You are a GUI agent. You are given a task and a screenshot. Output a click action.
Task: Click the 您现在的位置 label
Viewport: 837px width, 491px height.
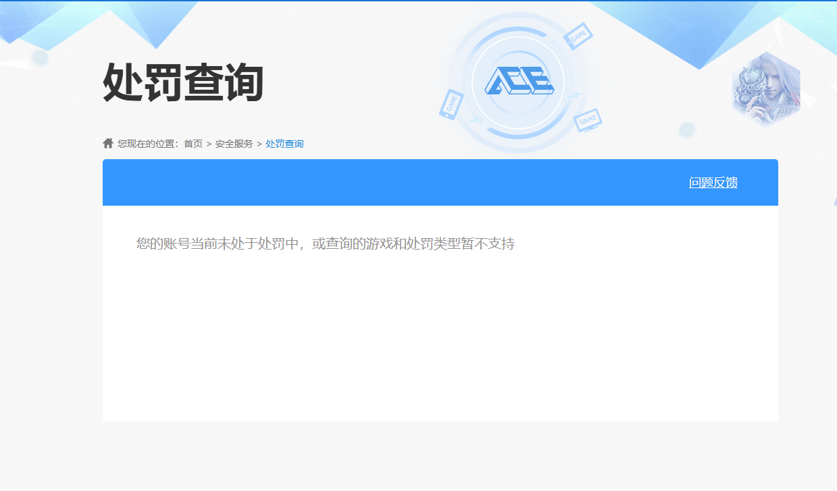[x=147, y=144]
